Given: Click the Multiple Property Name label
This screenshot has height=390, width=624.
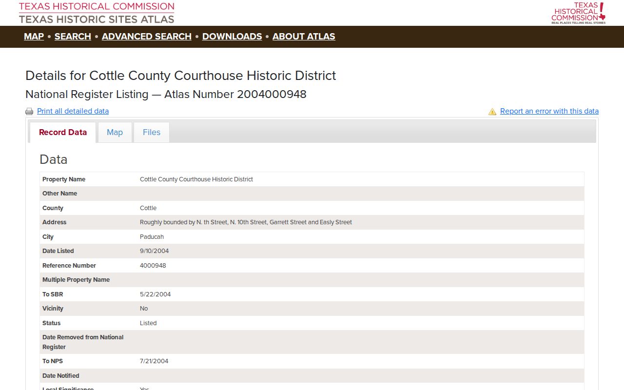Looking at the screenshot, I should 76,280.
